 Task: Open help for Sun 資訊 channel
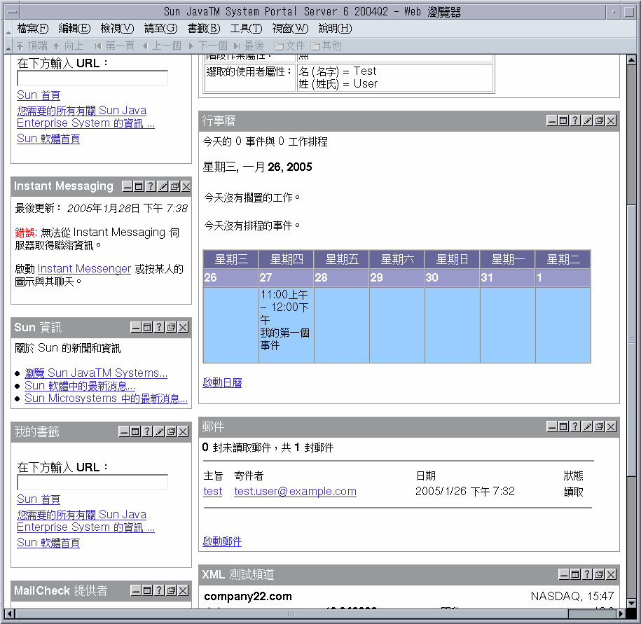pyautogui.click(x=160, y=327)
